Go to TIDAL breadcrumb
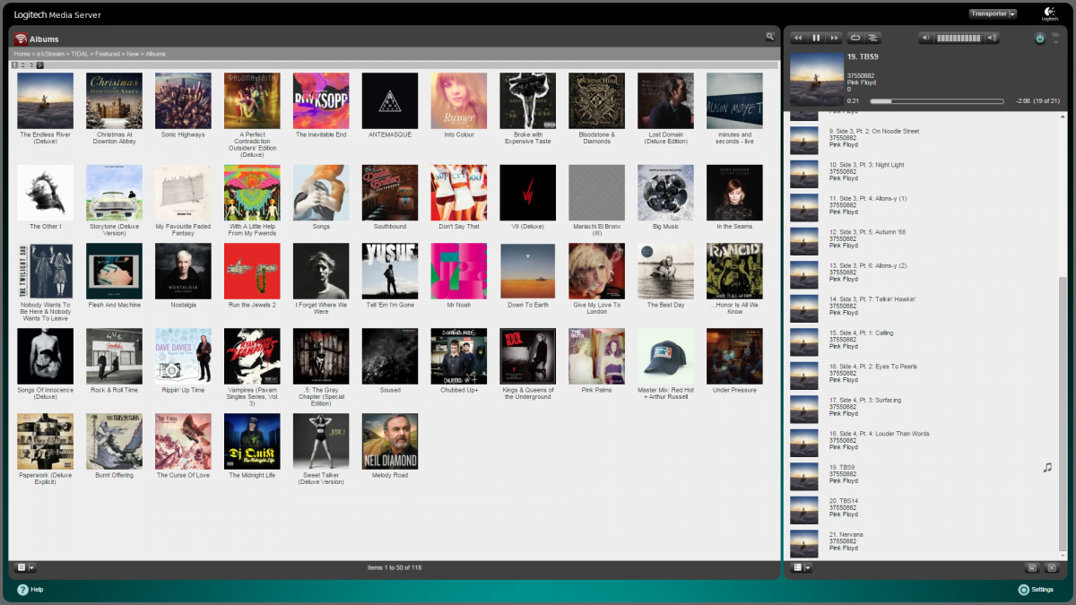This screenshot has height=605, width=1076. 80,54
